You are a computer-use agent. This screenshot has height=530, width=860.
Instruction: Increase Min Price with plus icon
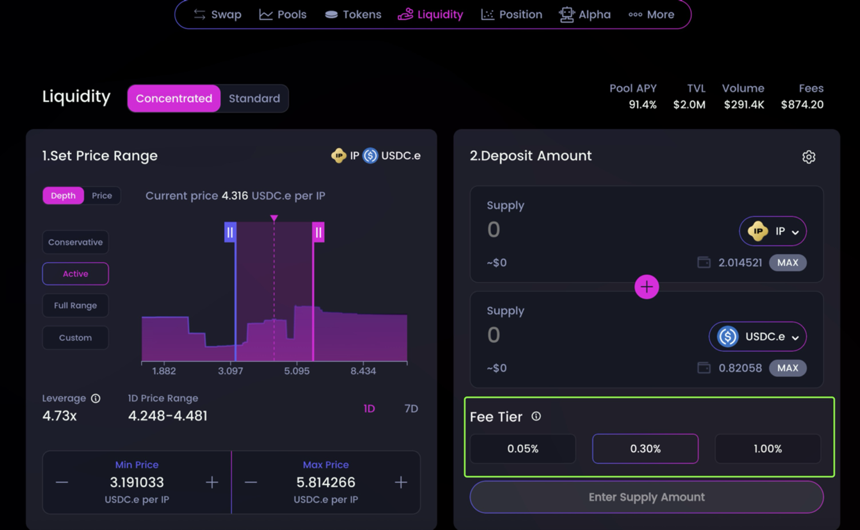point(212,483)
